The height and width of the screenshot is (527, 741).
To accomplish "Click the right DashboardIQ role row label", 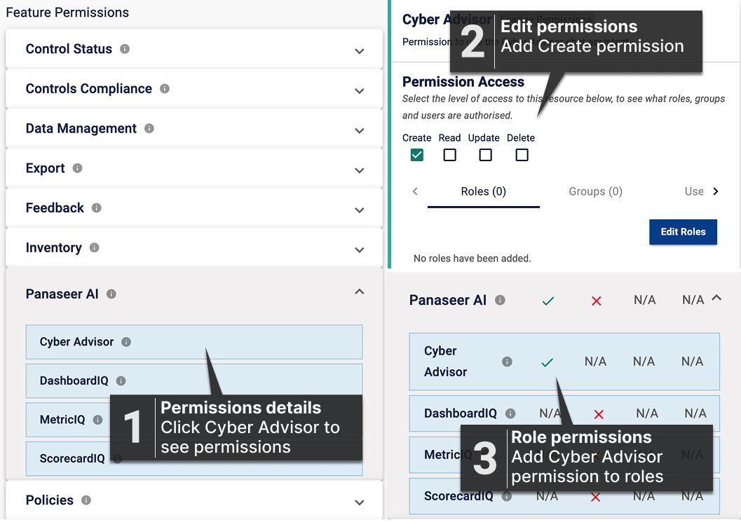I will (x=461, y=413).
